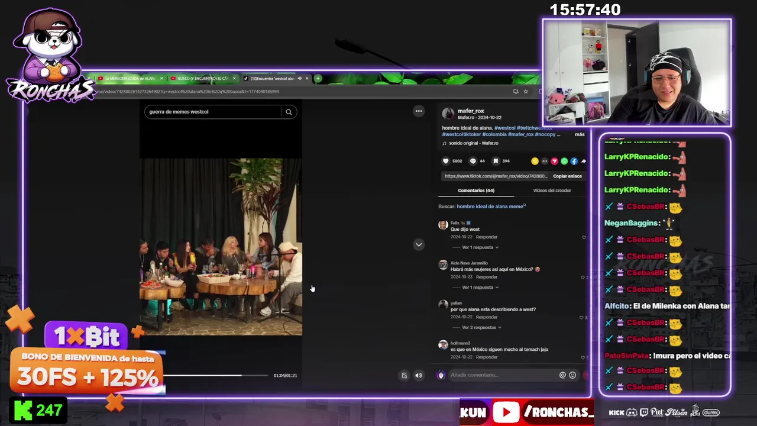Like hollmann3's comment with heart

[x=583, y=357]
